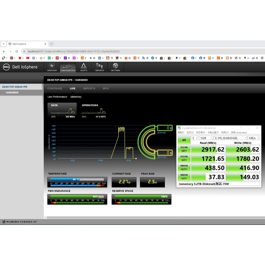Image resolution: width=265 pixels, height=265 pixels.
Task: Expand the test count dropdown showing 5
Action: pyautogui.click(x=195, y=138)
